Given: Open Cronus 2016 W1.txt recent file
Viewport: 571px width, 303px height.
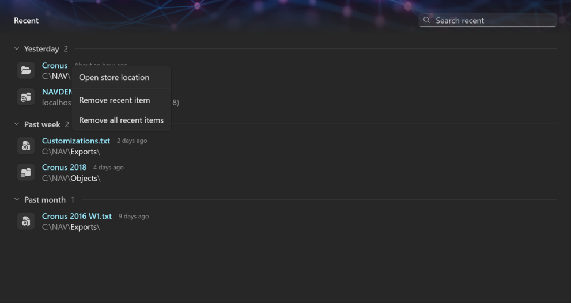Looking at the screenshot, I should (x=77, y=217).
